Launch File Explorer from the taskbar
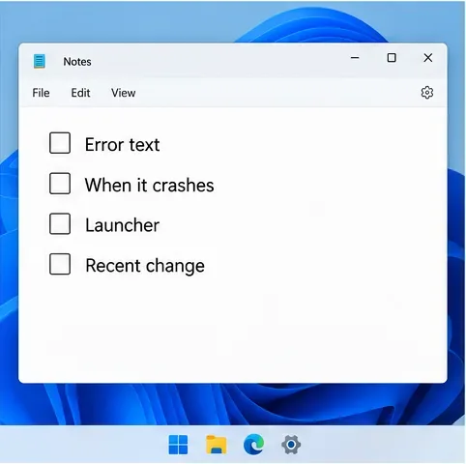The width and height of the screenshot is (466, 464). pos(216,445)
